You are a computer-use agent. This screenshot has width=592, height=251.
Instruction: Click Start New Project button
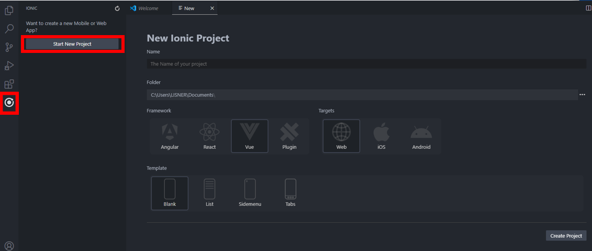pos(72,44)
